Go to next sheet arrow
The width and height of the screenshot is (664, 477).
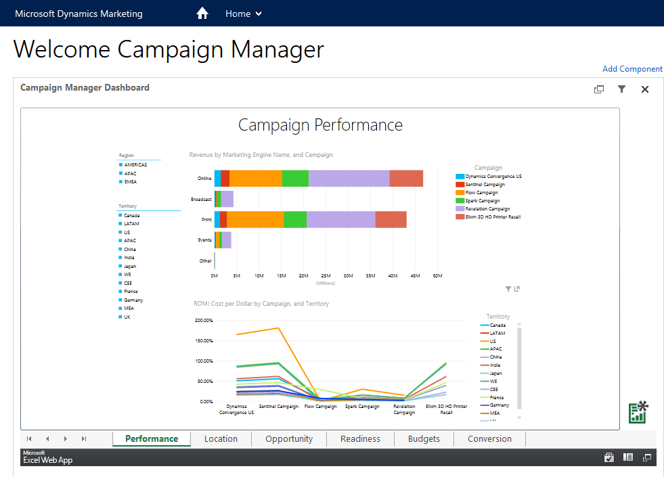coord(66,439)
